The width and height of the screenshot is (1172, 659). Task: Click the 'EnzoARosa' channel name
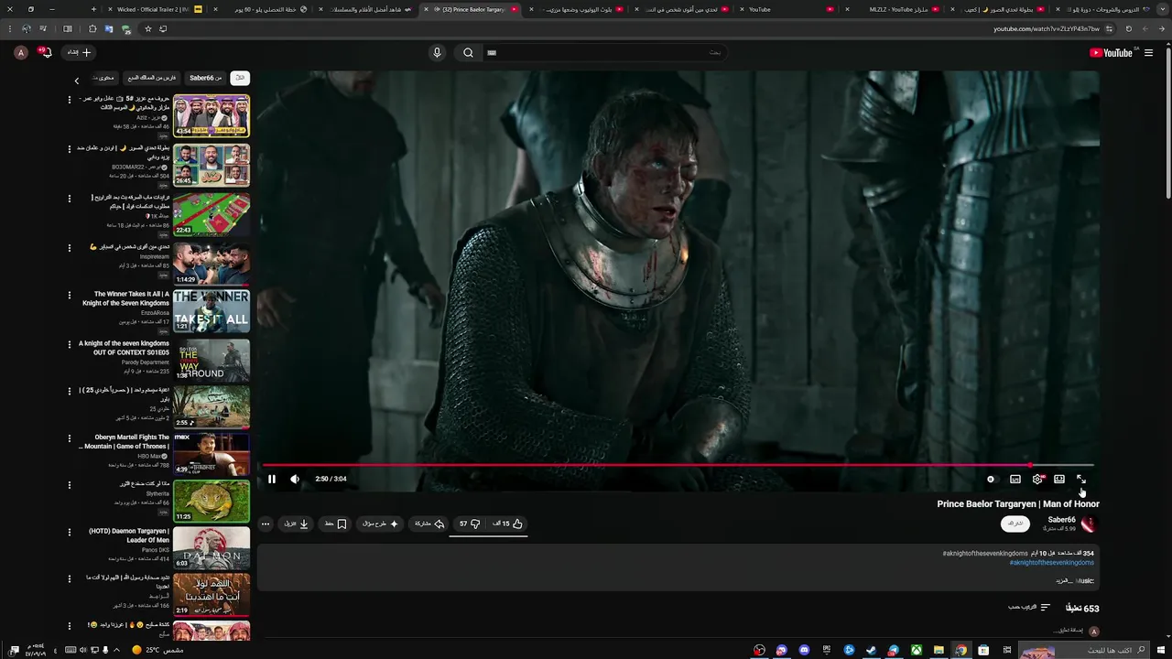point(155,313)
